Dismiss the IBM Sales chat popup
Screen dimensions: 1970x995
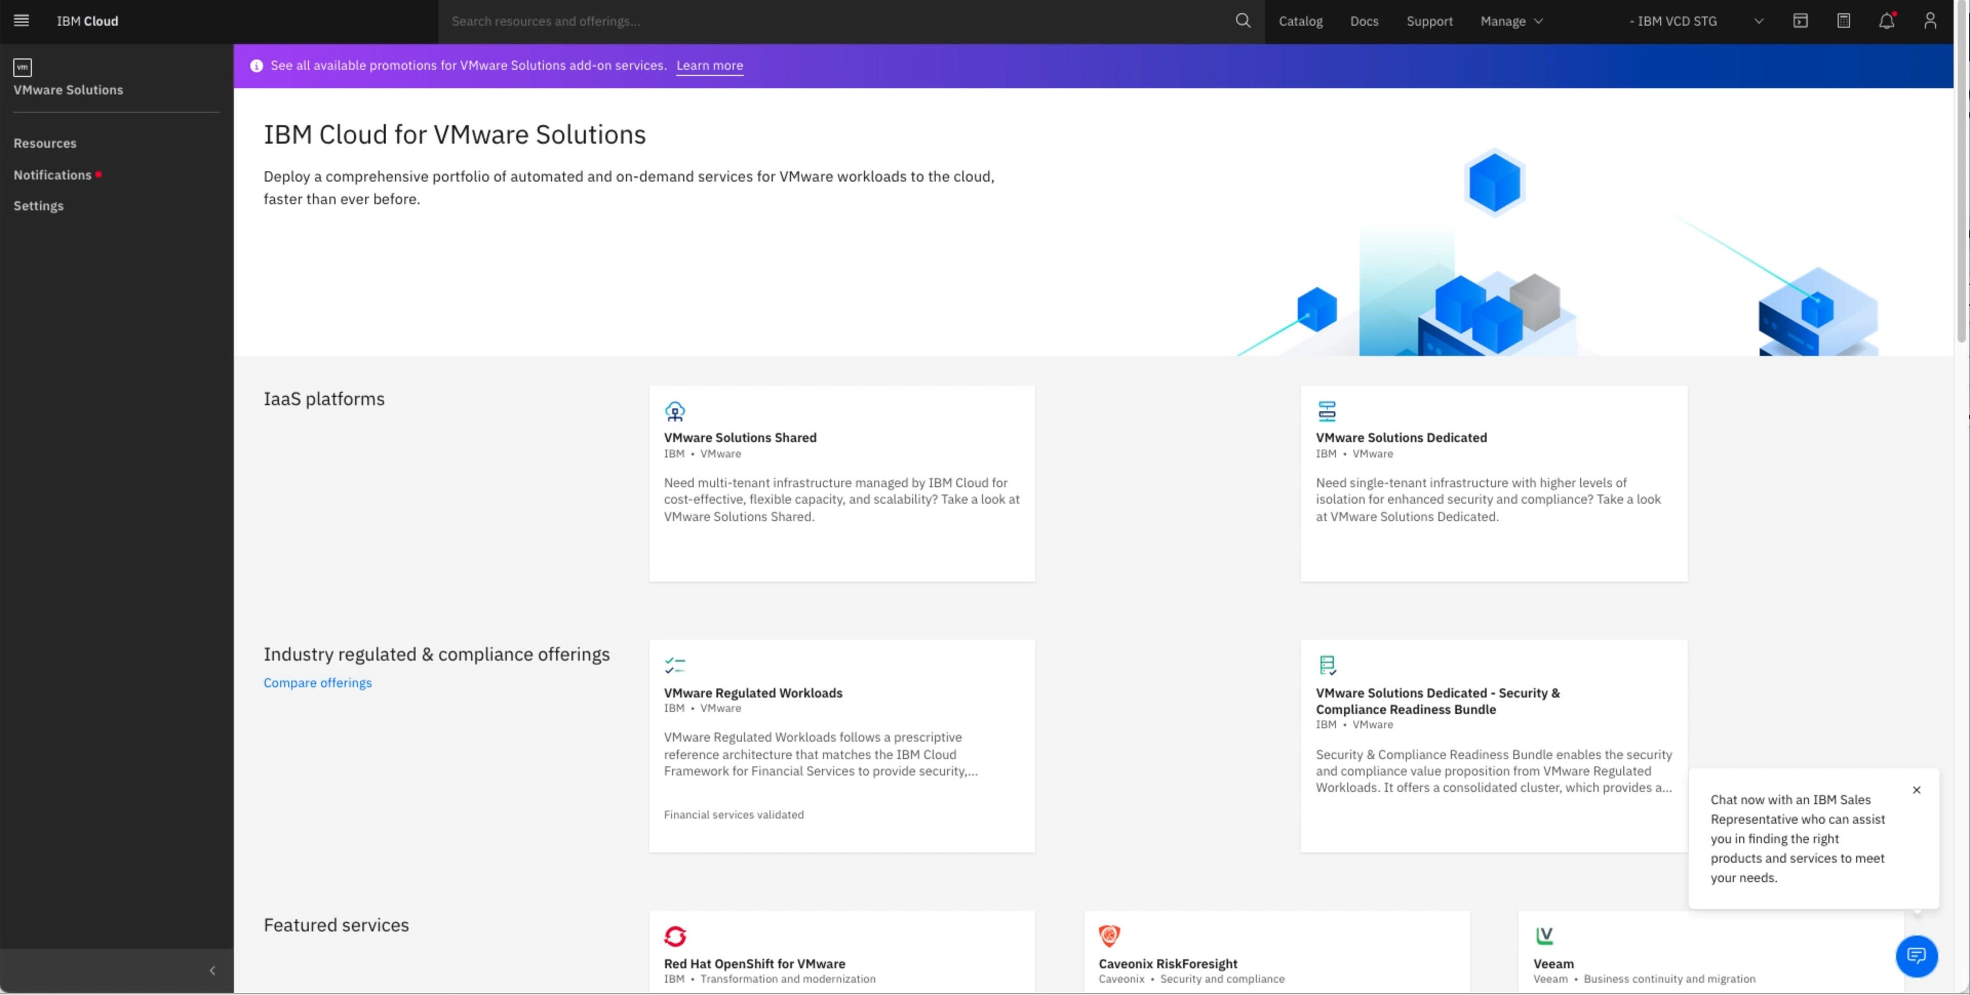[1916, 790]
